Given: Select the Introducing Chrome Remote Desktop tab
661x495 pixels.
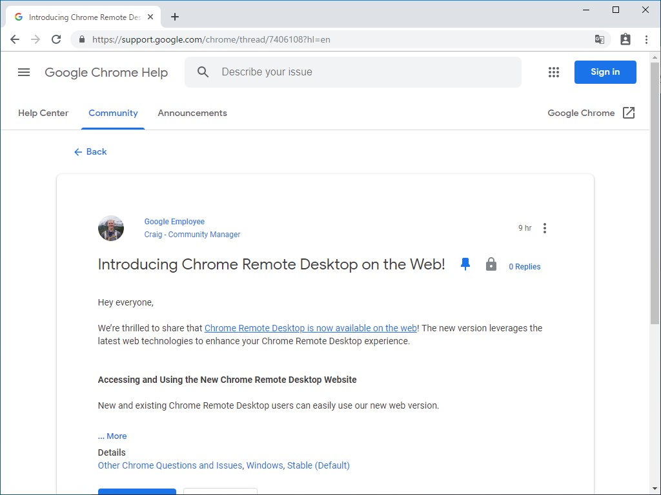Looking at the screenshot, I should pyautogui.click(x=83, y=17).
